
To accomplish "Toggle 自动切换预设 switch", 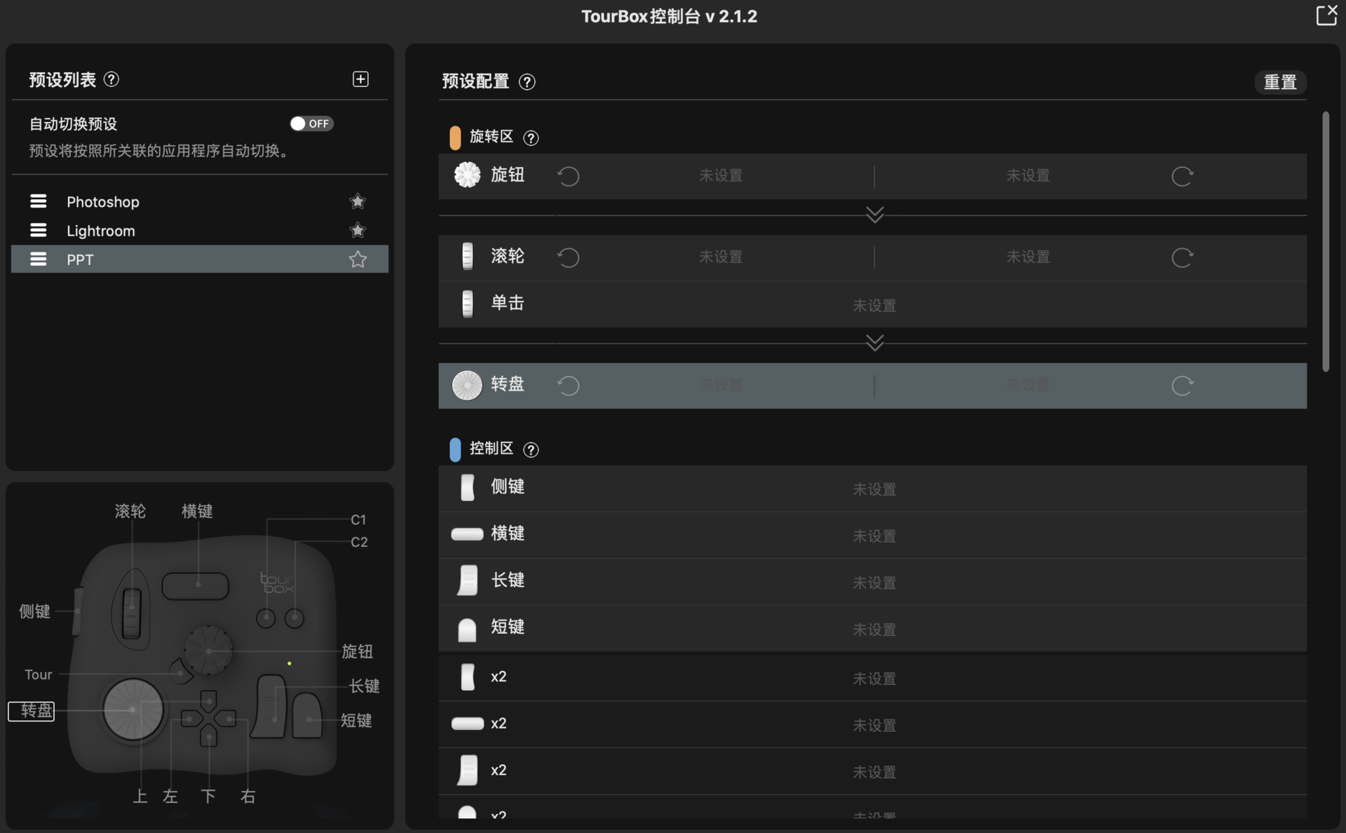I will 312,123.
